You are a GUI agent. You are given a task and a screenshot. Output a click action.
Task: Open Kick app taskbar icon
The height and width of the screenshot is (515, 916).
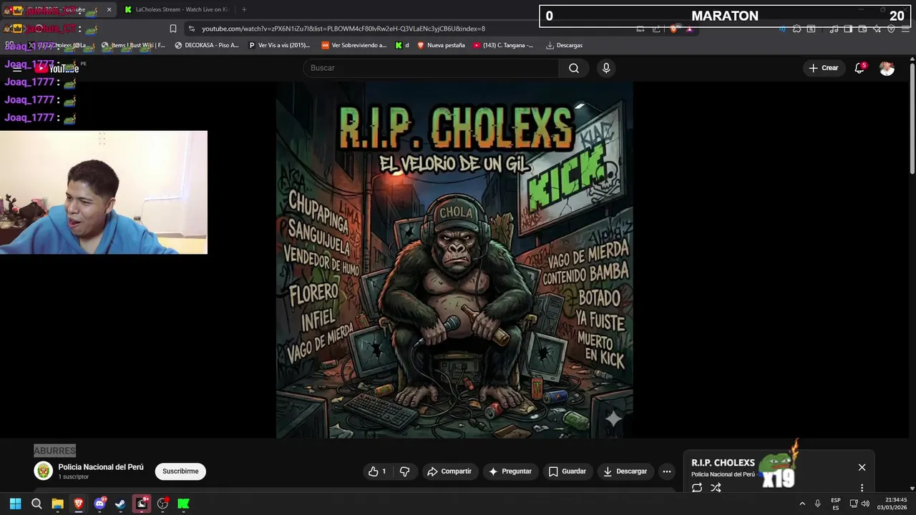tap(183, 504)
